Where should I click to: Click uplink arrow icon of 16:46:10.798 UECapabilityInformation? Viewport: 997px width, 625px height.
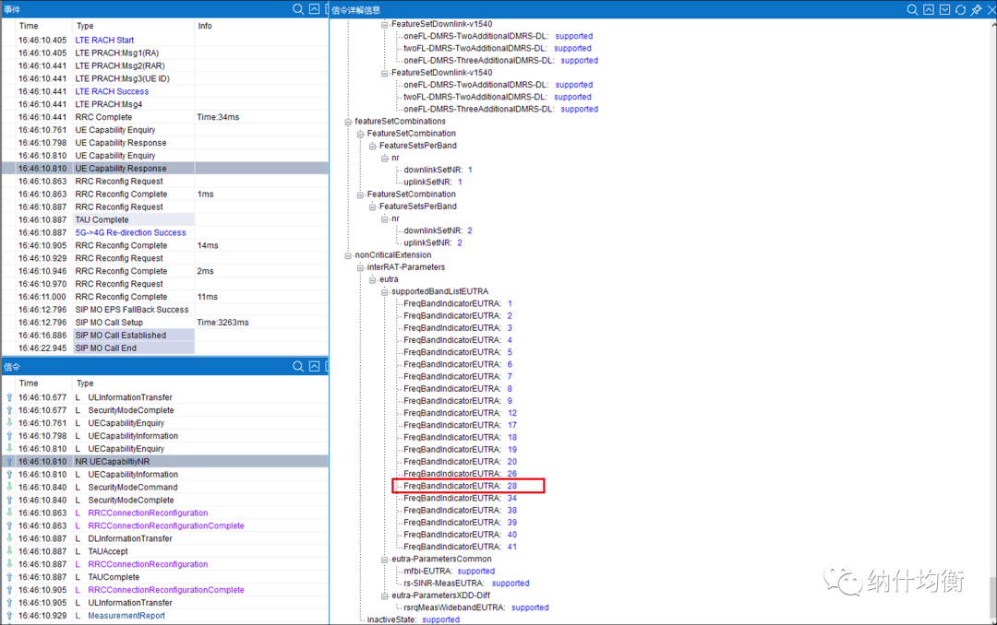click(9, 436)
